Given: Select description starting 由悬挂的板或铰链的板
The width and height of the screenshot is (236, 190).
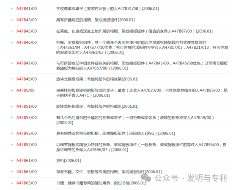Looking at the screenshot, I should [x=142, y=93].
